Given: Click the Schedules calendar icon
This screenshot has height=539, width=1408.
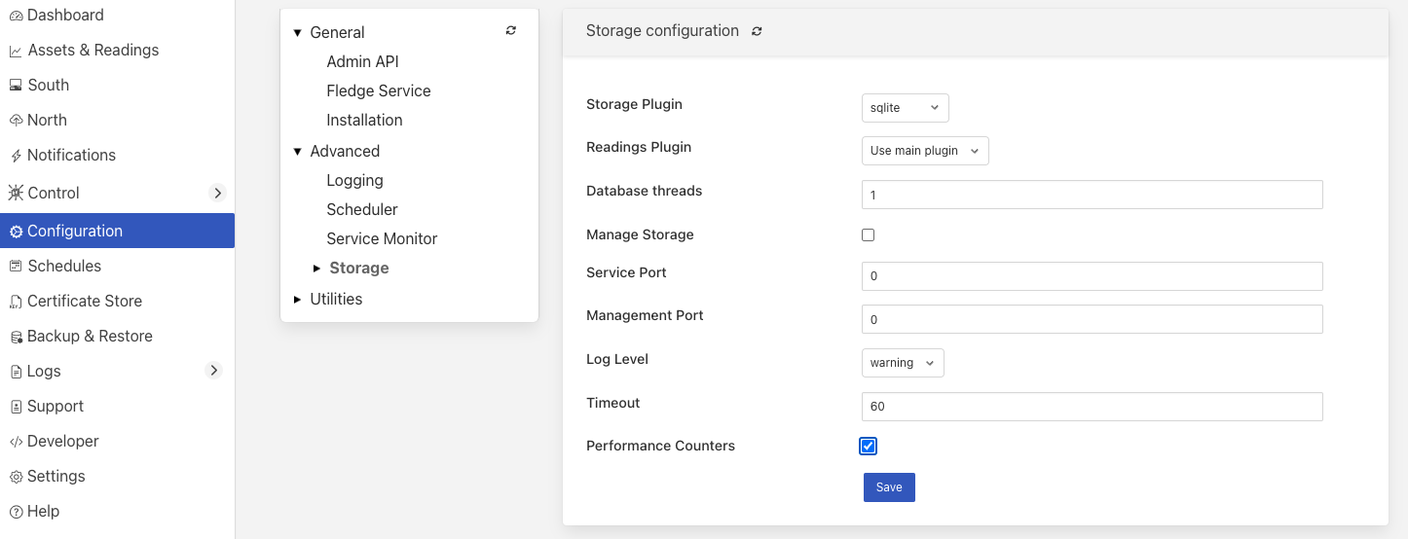Looking at the screenshot, I should [16, 267].
